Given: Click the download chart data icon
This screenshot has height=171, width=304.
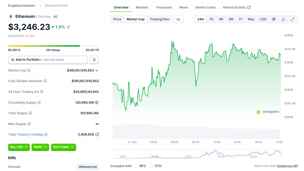Looking at the screenshot, I should click(283, 19).
